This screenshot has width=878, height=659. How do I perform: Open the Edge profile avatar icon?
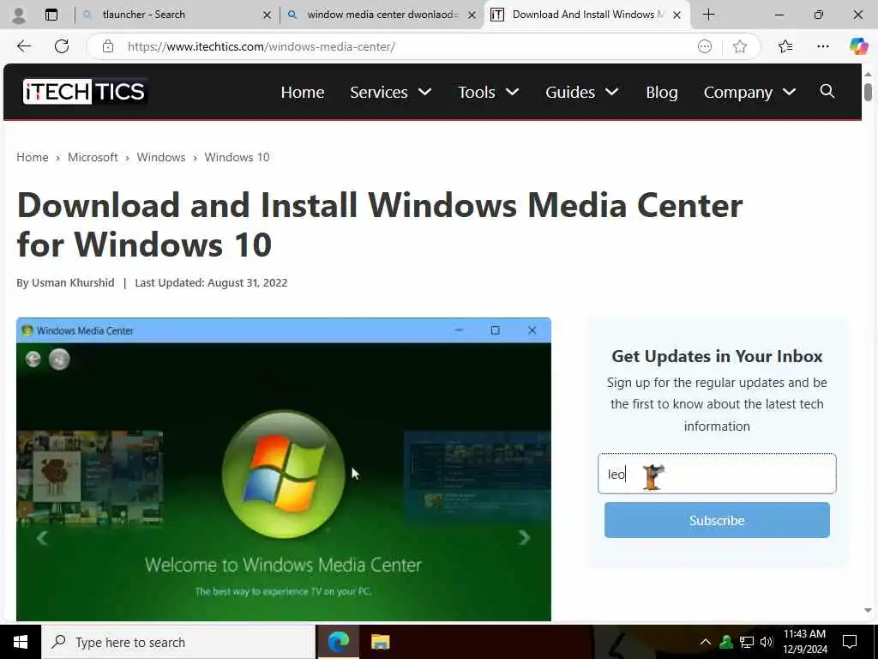point(19,15)
